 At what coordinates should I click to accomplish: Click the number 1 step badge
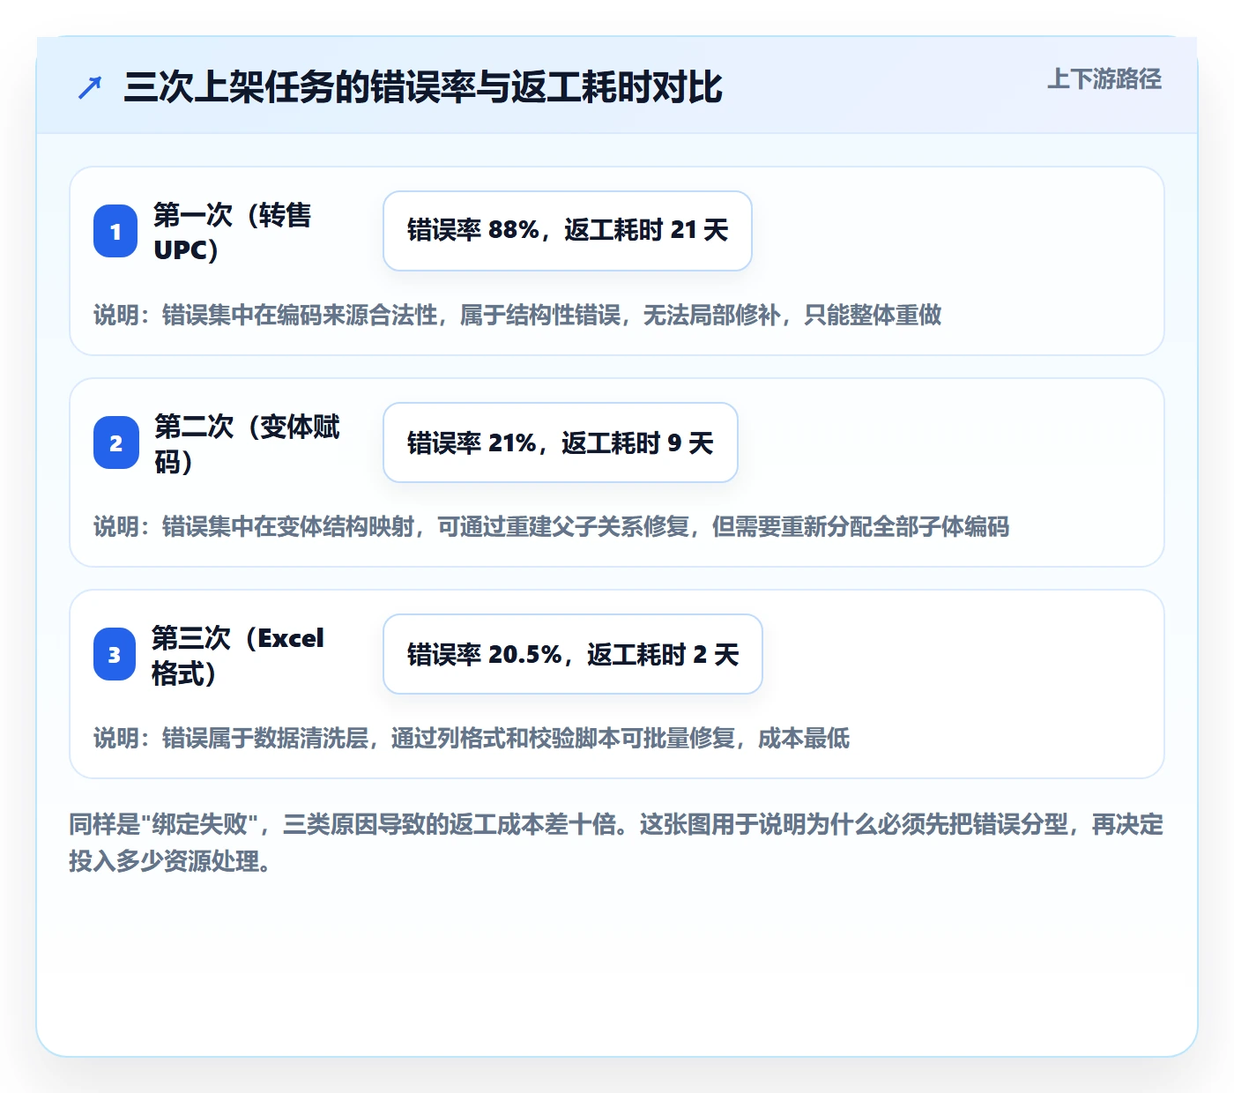(115, 231)
